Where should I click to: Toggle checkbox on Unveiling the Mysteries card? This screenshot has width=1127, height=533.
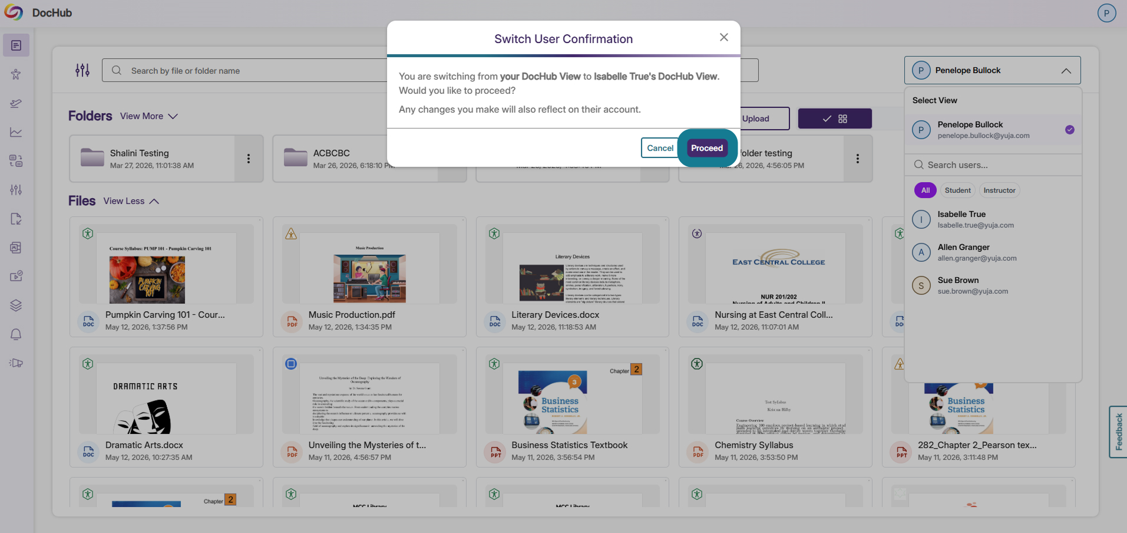[291, 364]
